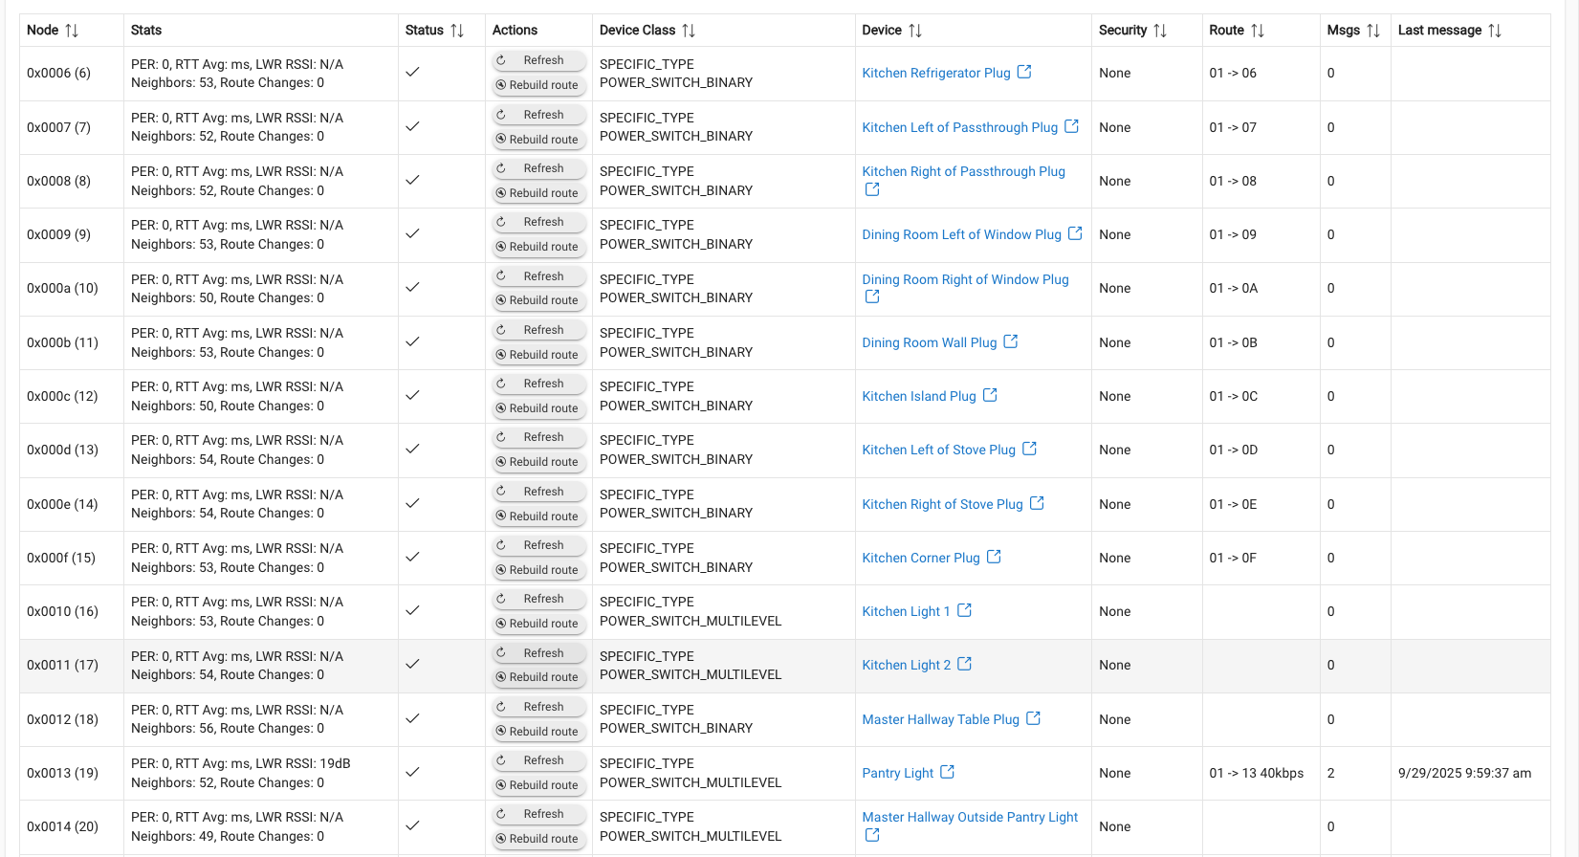Image resolution: width=1579 pixels, height=857 pixels.
Task: Sort table by Route column
Action: tap(1258, 31)
